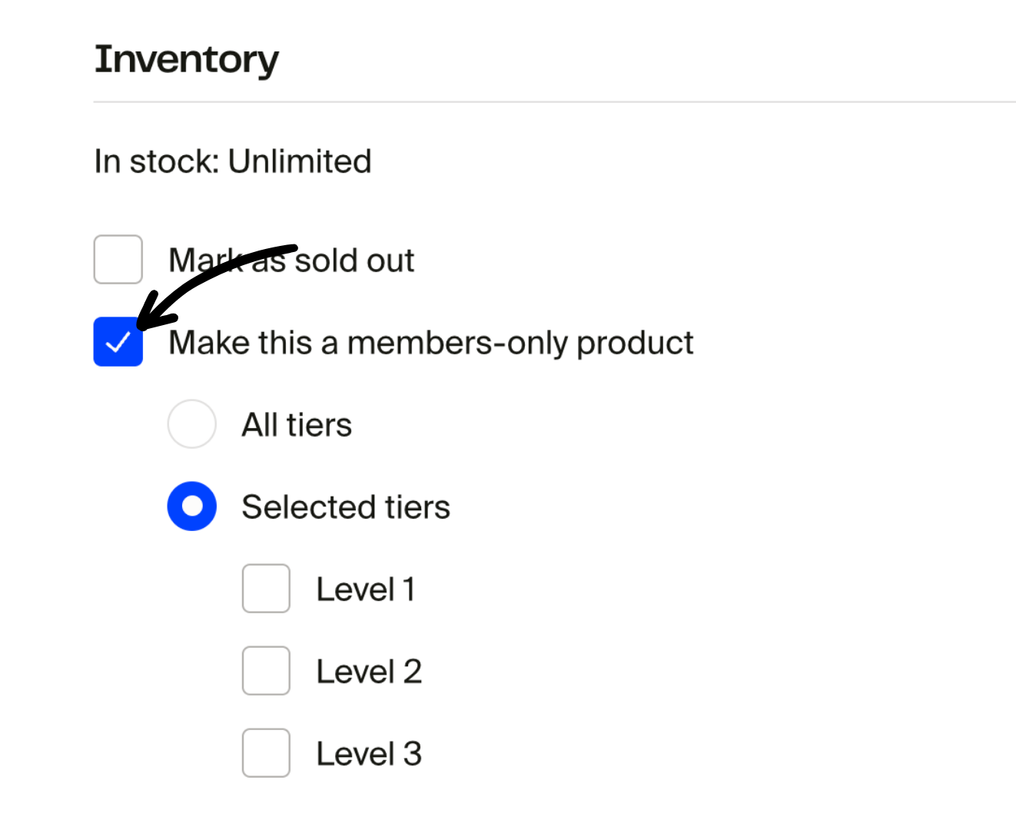Click the empty Mark as sold out box
Image resolution: width=1016 pixels, height=830 pixels.
[118, 259]
